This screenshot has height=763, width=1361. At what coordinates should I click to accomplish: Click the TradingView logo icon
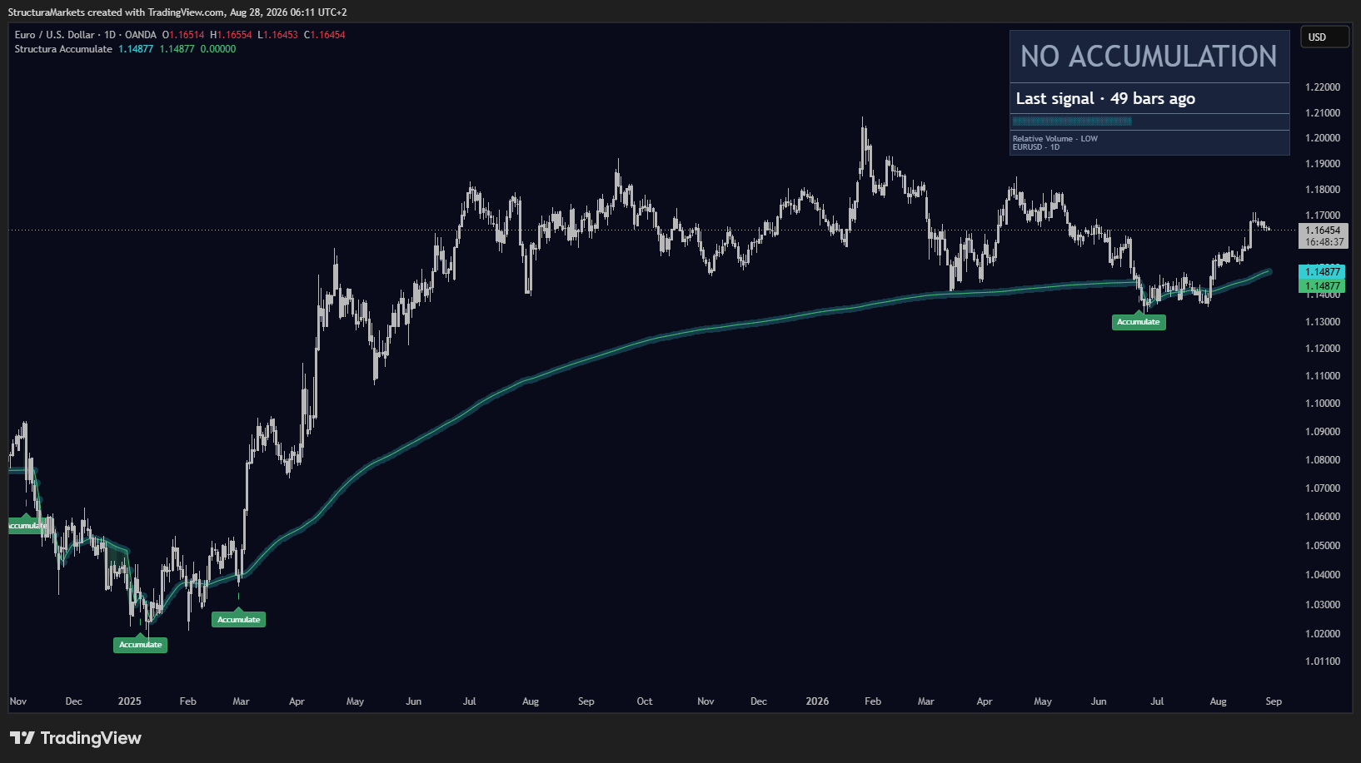22,738
